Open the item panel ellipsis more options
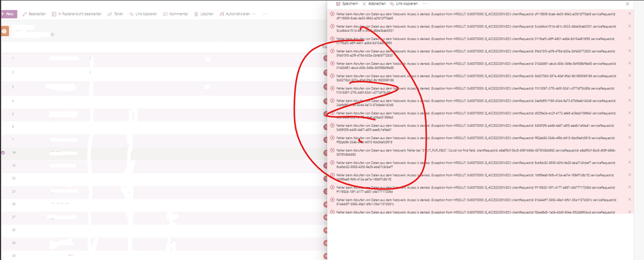 [425, 3]
